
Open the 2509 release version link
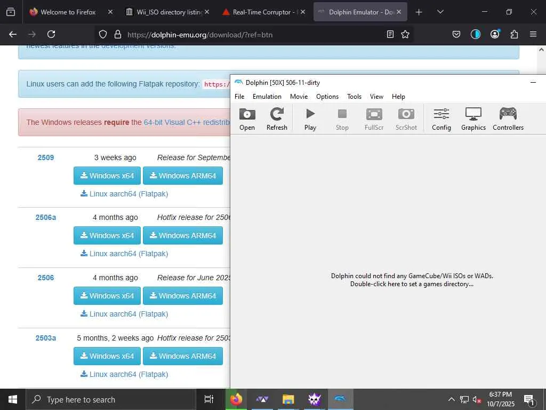pyautogui.click(x=46, y=157)
